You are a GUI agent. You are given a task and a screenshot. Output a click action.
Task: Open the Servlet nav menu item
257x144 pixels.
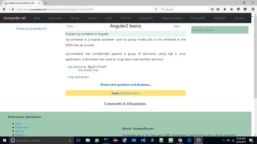coord(239,18)
